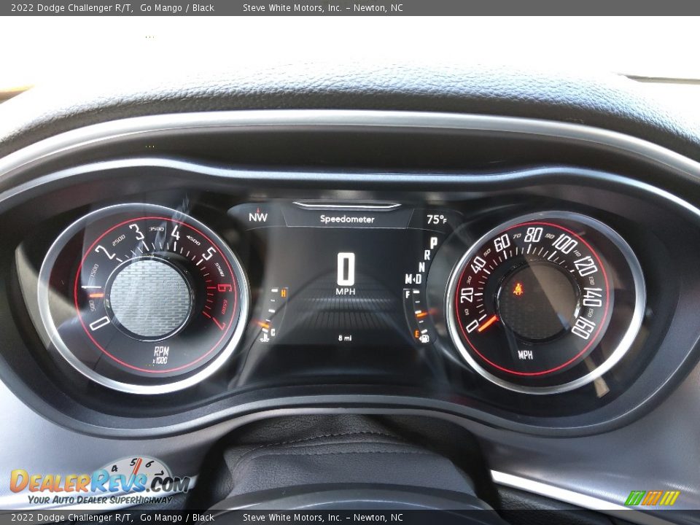Click the green, orange and yellow striped logo
This screenshot has height=525, width=700.
[x=652, y=498]
